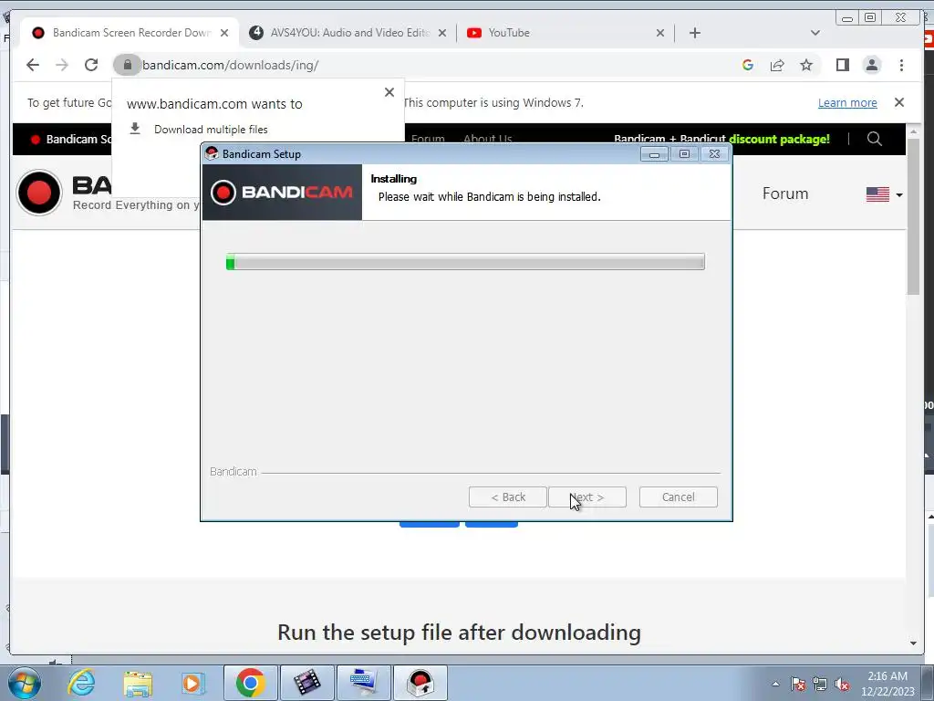Open the Forum link beside the flag
Screen dimensions: 934x701
click(785, 194)
